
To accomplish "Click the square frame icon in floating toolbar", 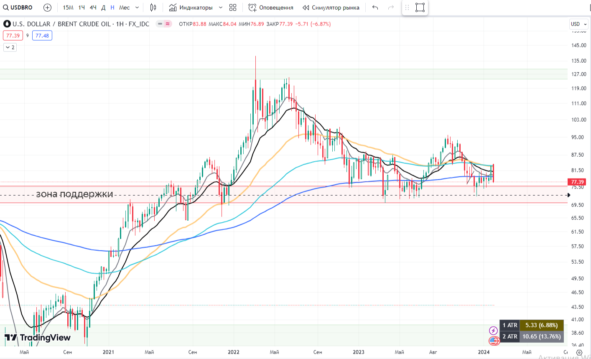I will (420, 8).
